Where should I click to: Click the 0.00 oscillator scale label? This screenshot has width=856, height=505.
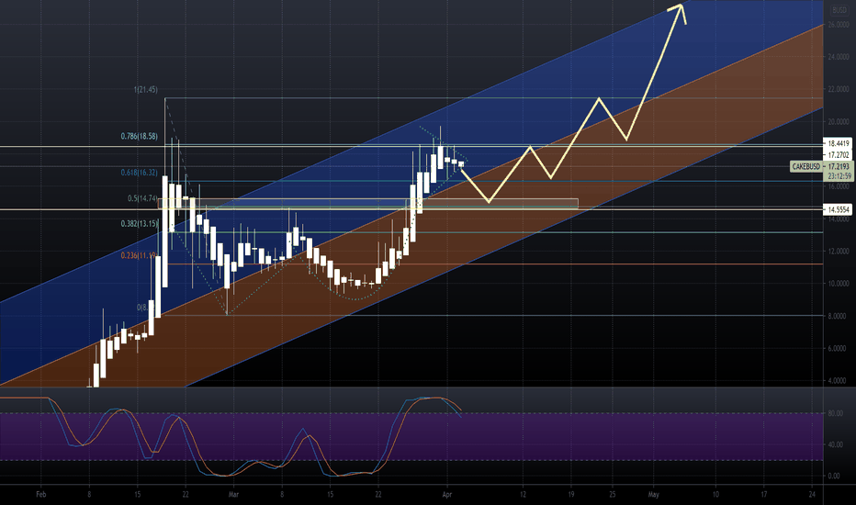point(834,476)
